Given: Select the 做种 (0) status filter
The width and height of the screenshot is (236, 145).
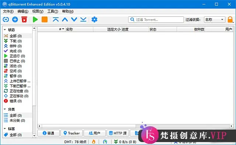Looking at the screenshot, I should click(x=17, y=46).
